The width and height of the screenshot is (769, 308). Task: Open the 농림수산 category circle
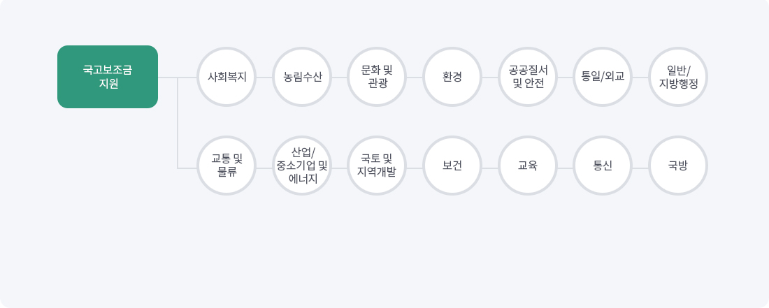pyautogui.click(x=303, y=77)
